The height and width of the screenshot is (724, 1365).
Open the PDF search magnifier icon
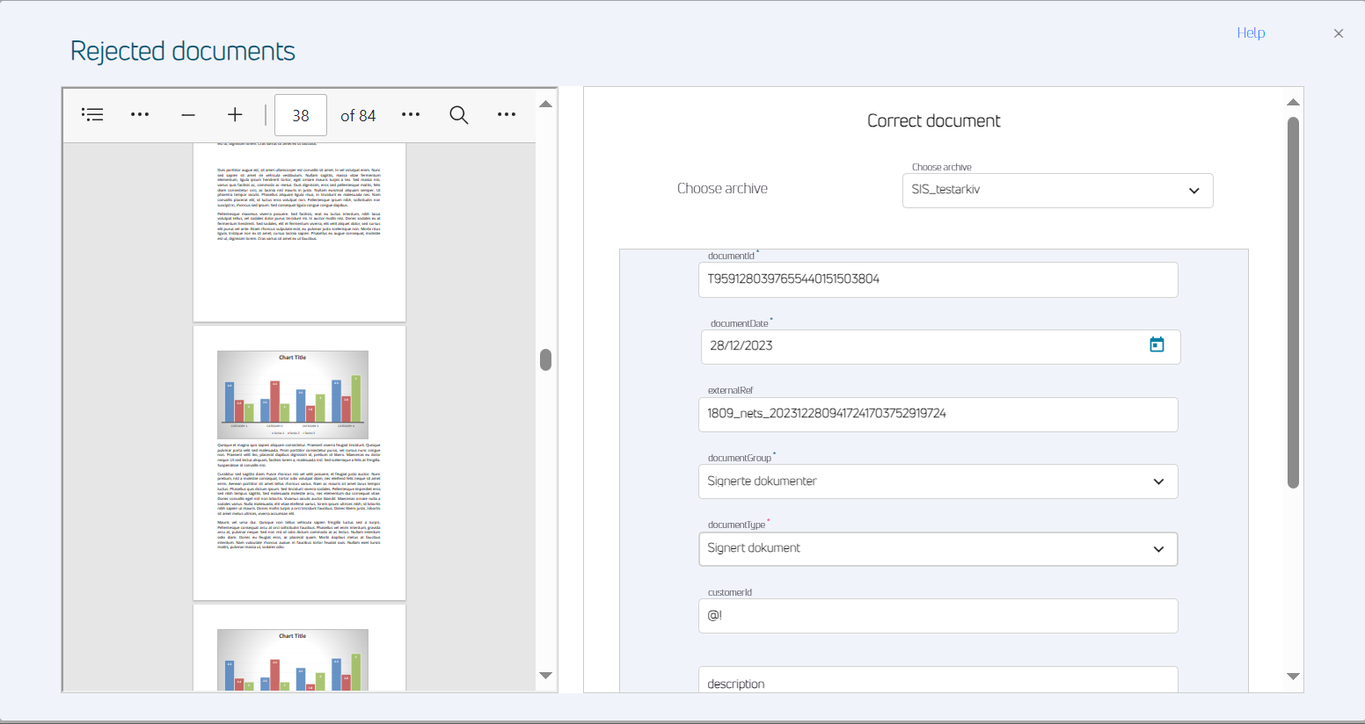[x=458, y=115]
